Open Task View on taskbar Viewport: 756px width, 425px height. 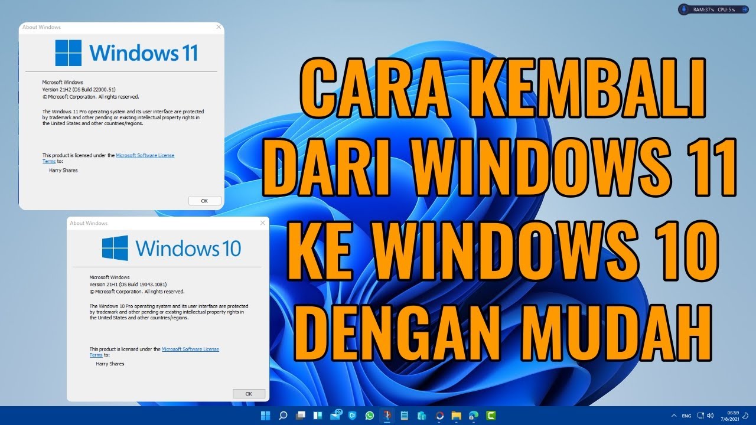301,416
